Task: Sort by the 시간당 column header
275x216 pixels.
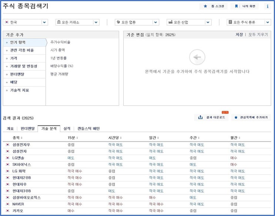Action: click(115, 138)
